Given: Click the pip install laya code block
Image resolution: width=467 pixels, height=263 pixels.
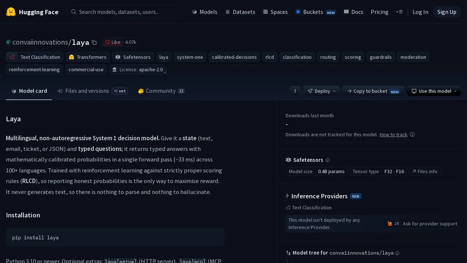Looking at the screenshot, I should click(115, 238).
